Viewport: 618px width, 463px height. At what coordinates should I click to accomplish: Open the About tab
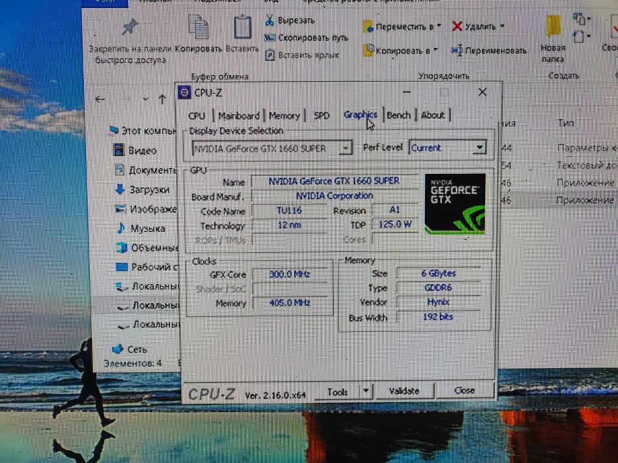pyautogui.click(x=432, y=115)
